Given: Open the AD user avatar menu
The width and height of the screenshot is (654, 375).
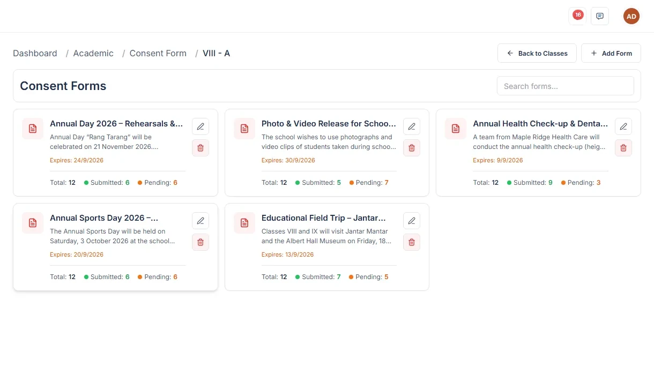Looking at the screenshot, I should click(x=631, y=16).
